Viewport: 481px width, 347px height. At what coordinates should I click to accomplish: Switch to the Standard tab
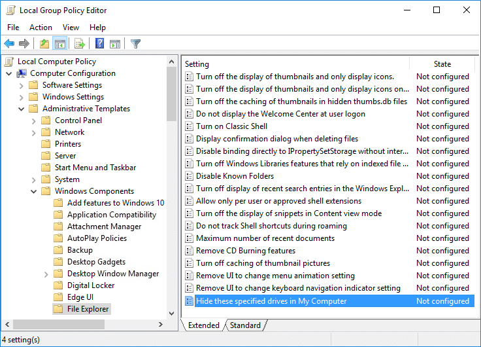(245, 325)
